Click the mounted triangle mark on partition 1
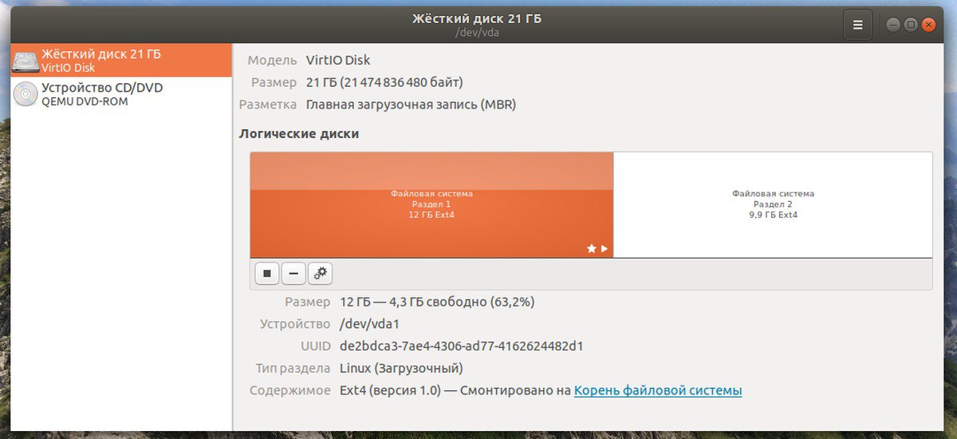The width and height of the screenshot is (957, 439). [605, 249]
